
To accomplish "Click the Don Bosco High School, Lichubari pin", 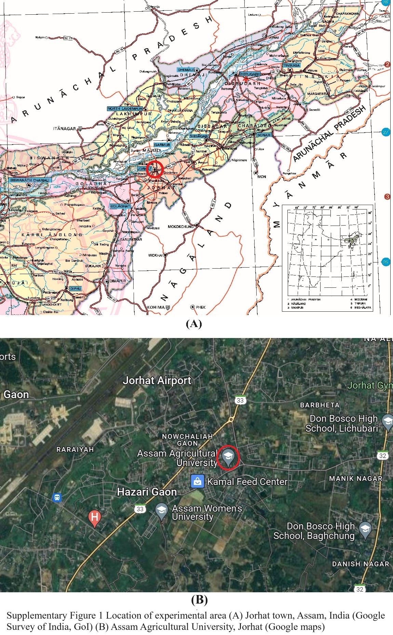I will coord(388,422).
